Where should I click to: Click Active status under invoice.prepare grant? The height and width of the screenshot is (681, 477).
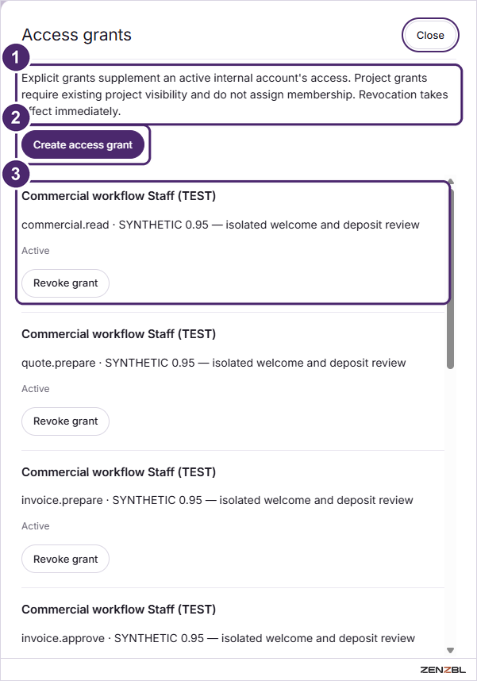tap(36, 526)
